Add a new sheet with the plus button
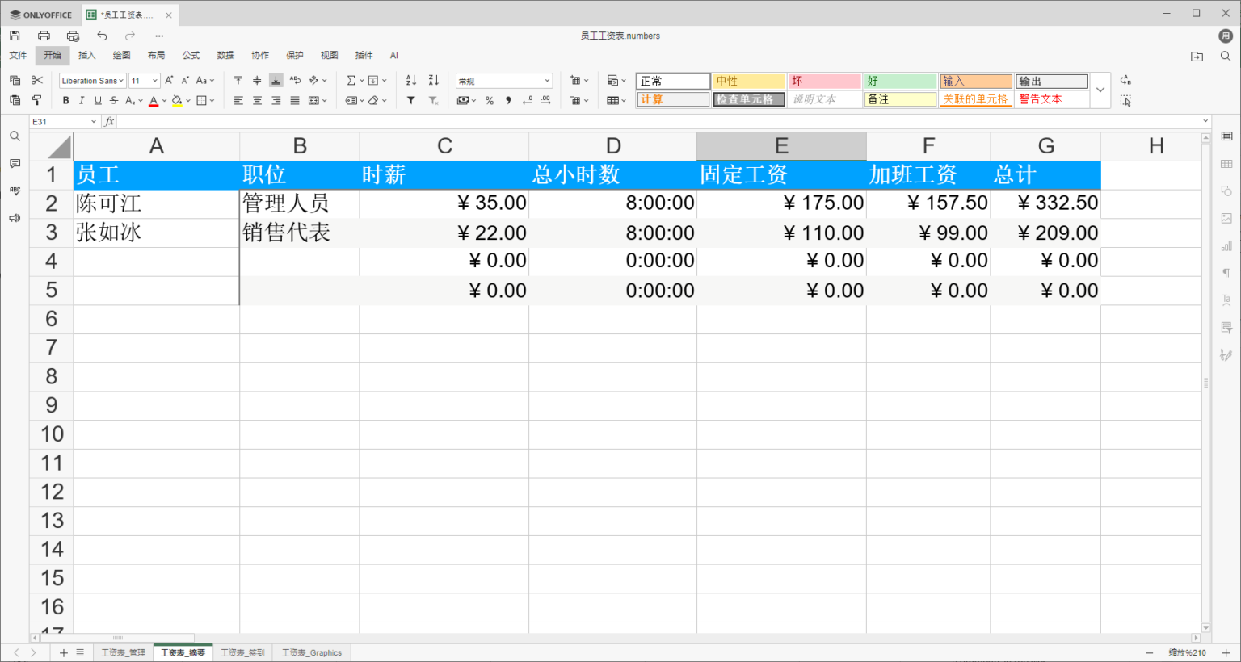1241x662 pixels. [x=63, y=652]
